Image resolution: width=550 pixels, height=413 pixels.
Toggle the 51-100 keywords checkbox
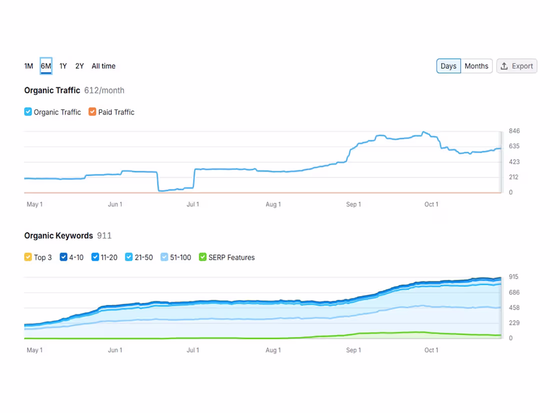pos(164,257)
